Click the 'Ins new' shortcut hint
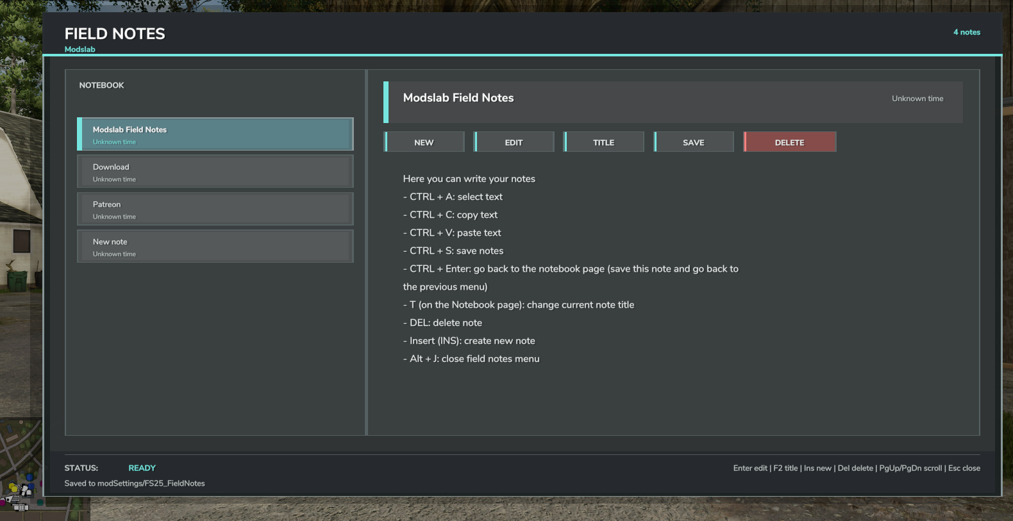Image resolution: width=1013 pixels, height=521 pixels. click(x=817, y=468)
